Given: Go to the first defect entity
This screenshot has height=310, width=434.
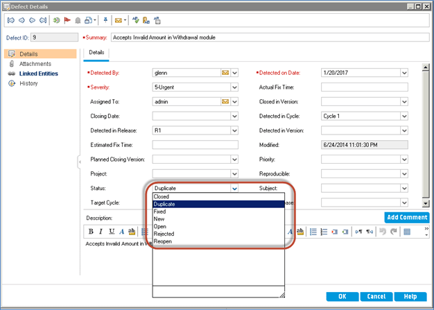Looking at the screenshot, I should click(x=11, y=20).
